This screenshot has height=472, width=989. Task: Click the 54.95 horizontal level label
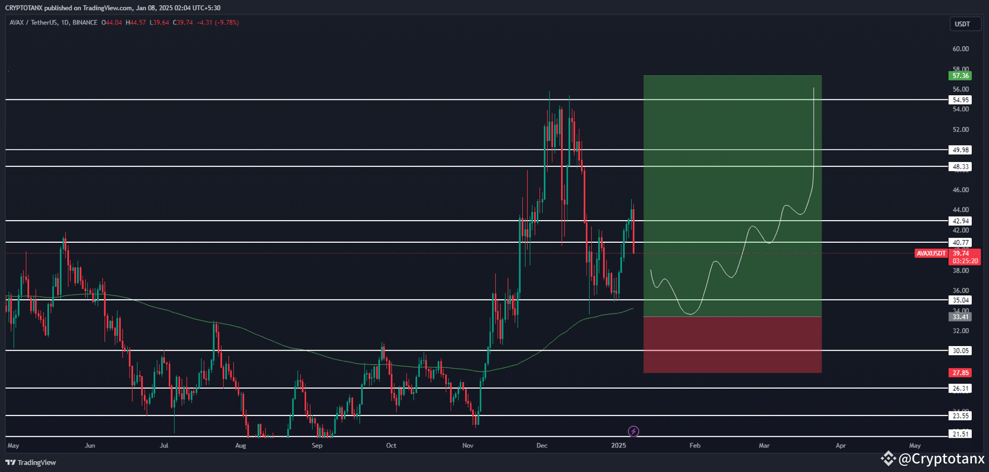pos(960,100)
